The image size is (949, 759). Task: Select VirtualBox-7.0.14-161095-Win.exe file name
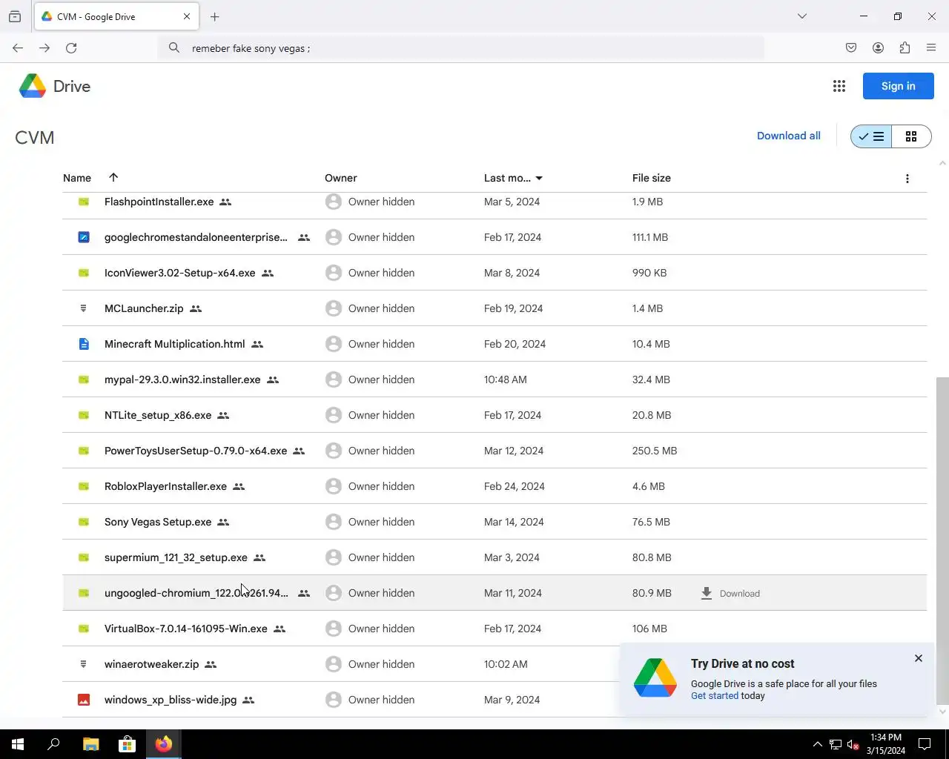(186, 629)
